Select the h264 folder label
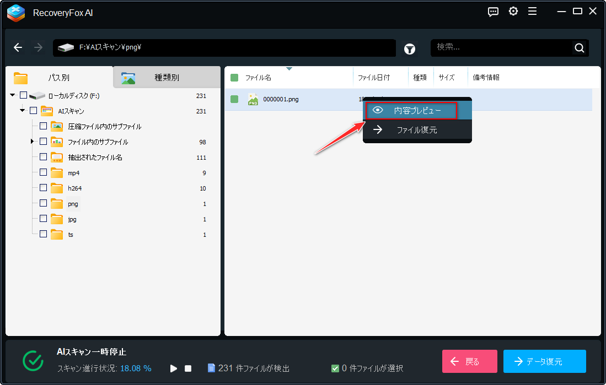This screenshot has height=385, width=606. tap(75, 188)
